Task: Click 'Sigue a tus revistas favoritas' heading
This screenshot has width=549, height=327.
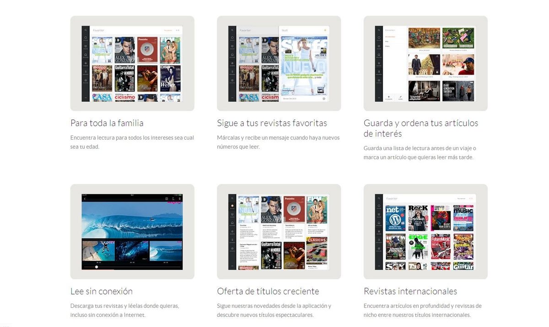Action: coord(272,123)
